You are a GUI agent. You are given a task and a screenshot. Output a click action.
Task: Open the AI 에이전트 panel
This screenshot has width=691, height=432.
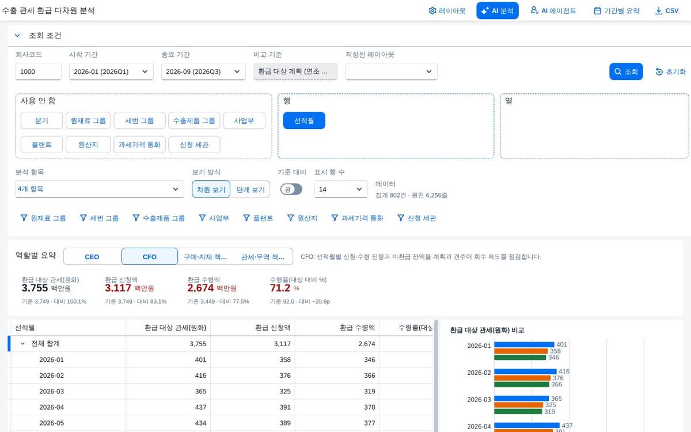[x=553, y=10]
